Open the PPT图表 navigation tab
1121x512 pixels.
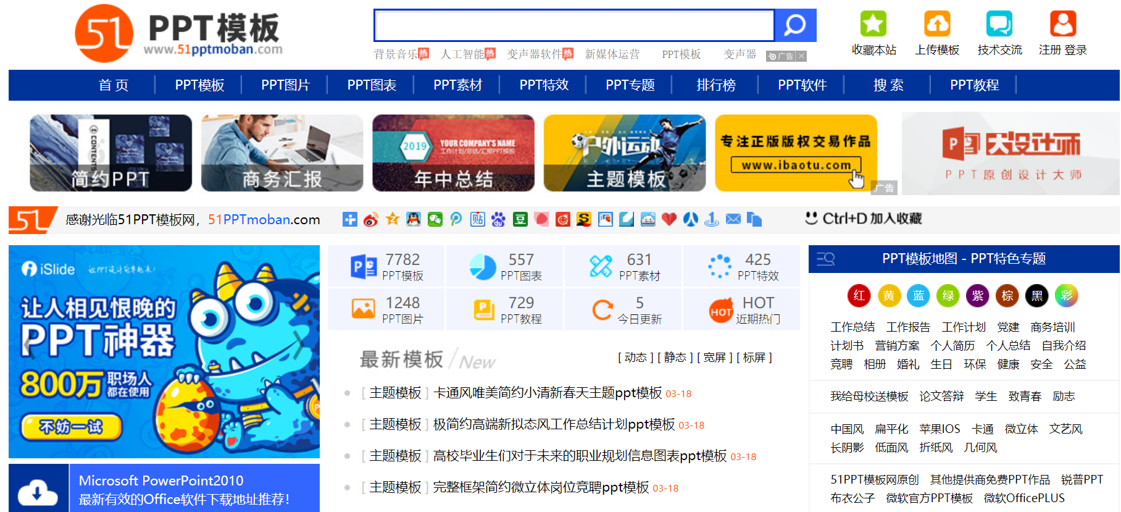pos(372,85)
